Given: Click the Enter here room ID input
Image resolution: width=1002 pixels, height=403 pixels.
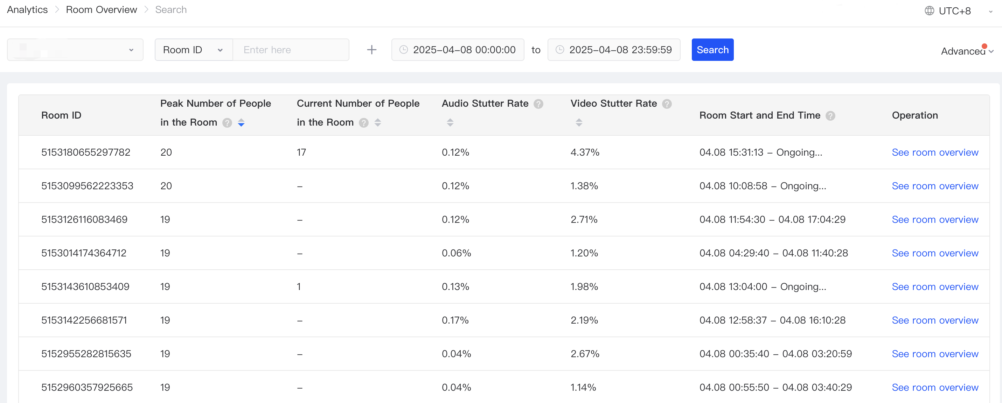Looking at the screenshot, I should point(290,50).
